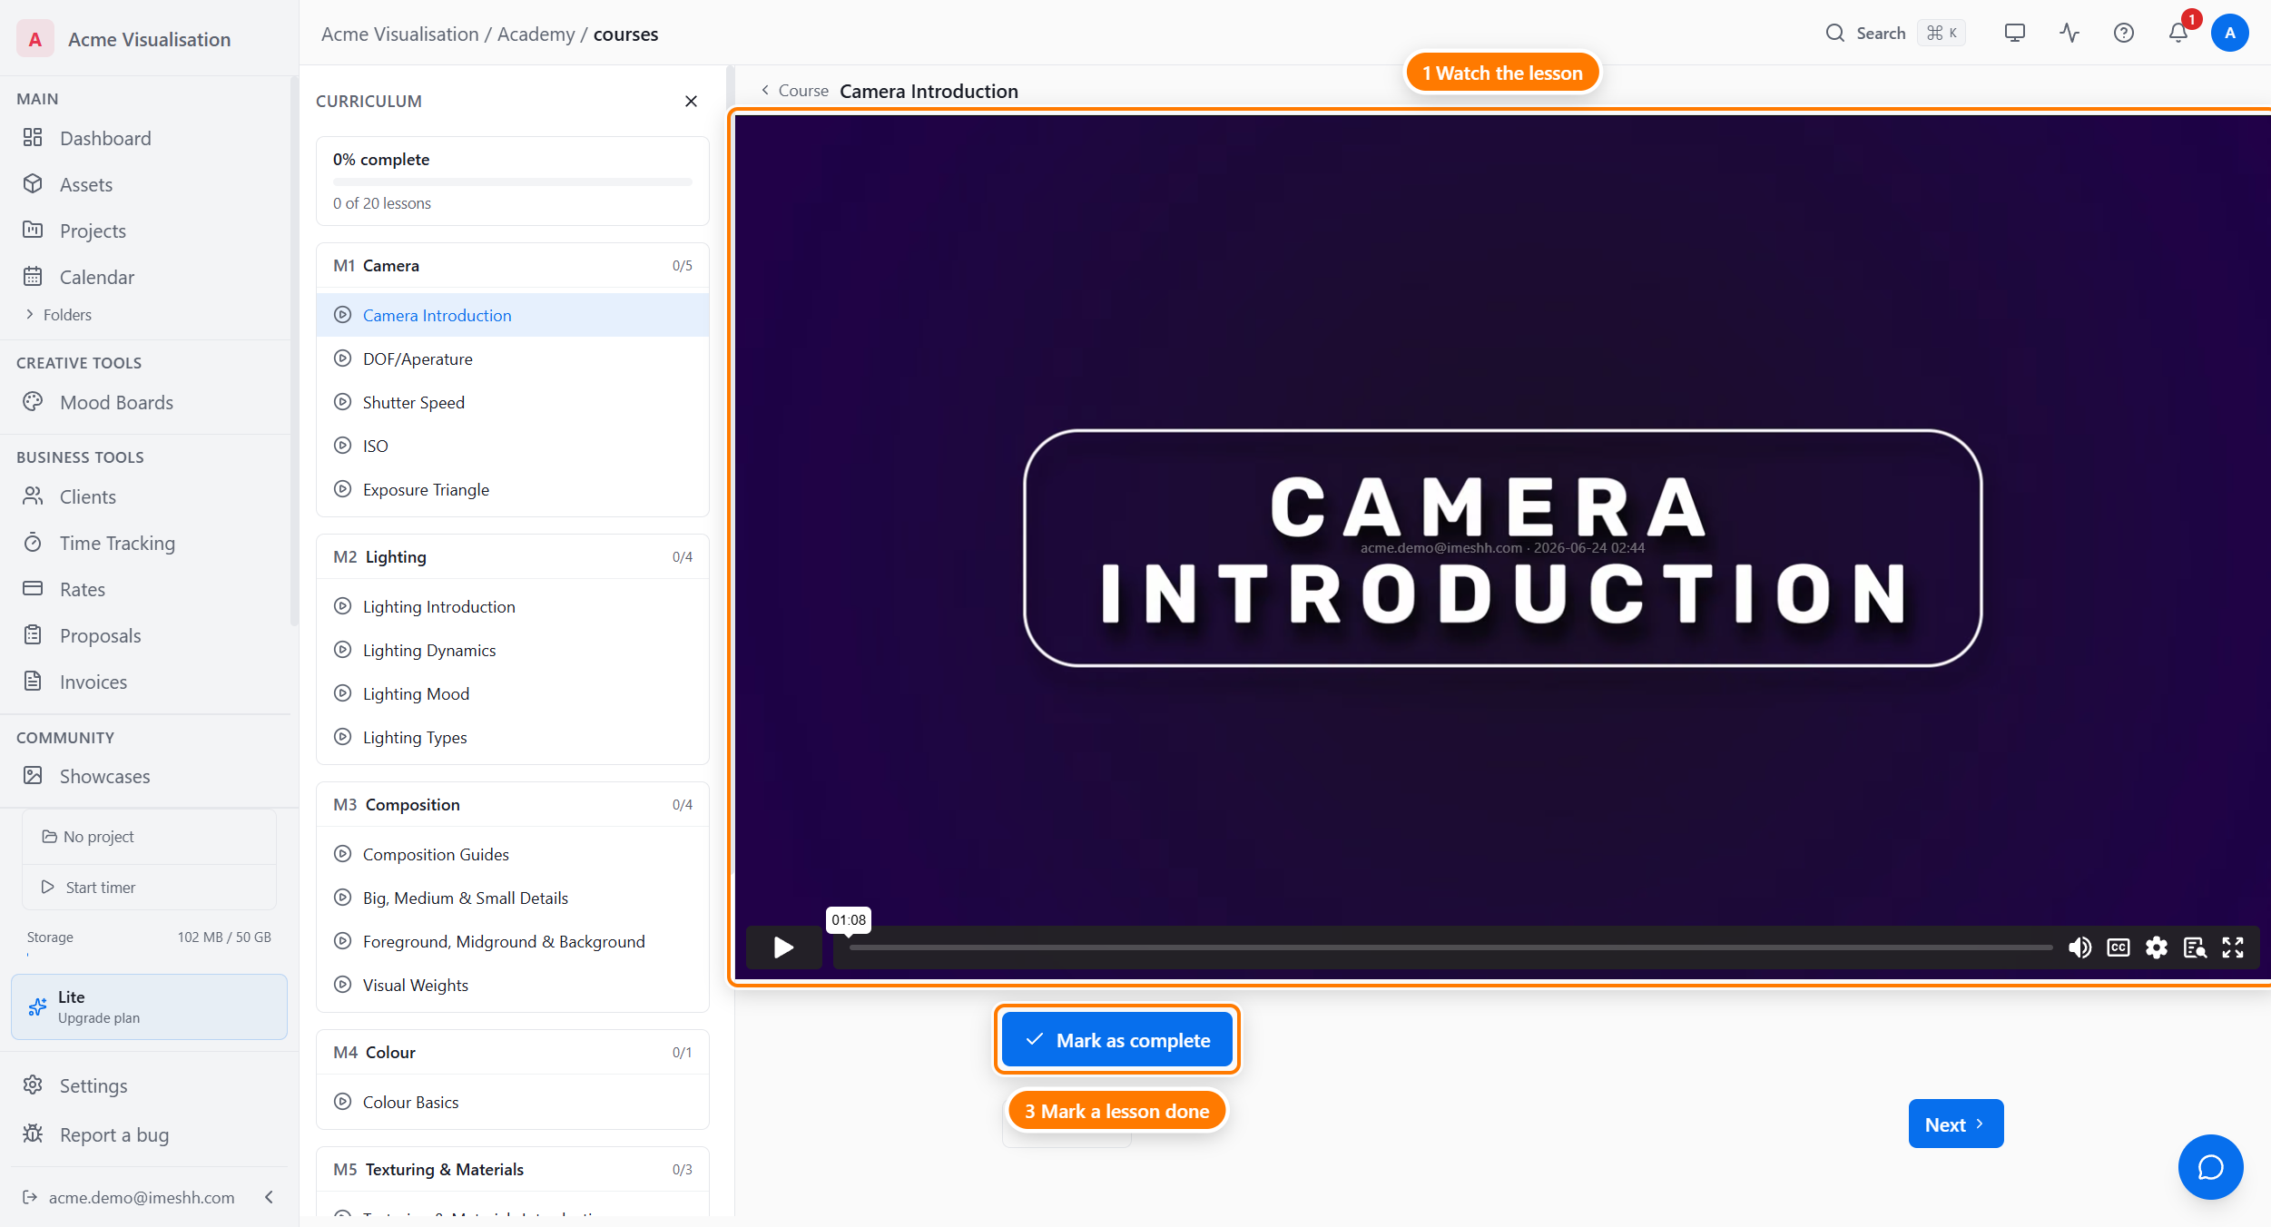The height and width of the screenshot is (1227, 2271).
Task: Open the Shutter Speed lesson
Action: (512, 402)
